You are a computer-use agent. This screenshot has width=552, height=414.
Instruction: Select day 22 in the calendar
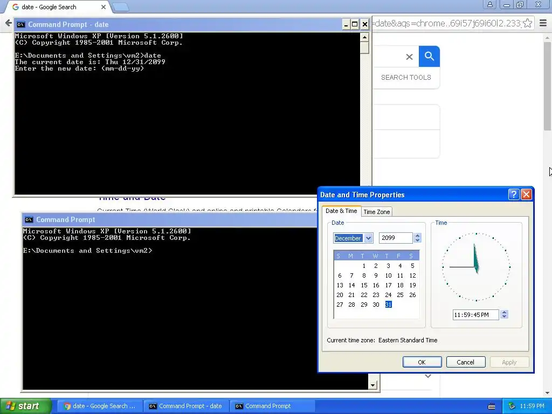(364, 295)
